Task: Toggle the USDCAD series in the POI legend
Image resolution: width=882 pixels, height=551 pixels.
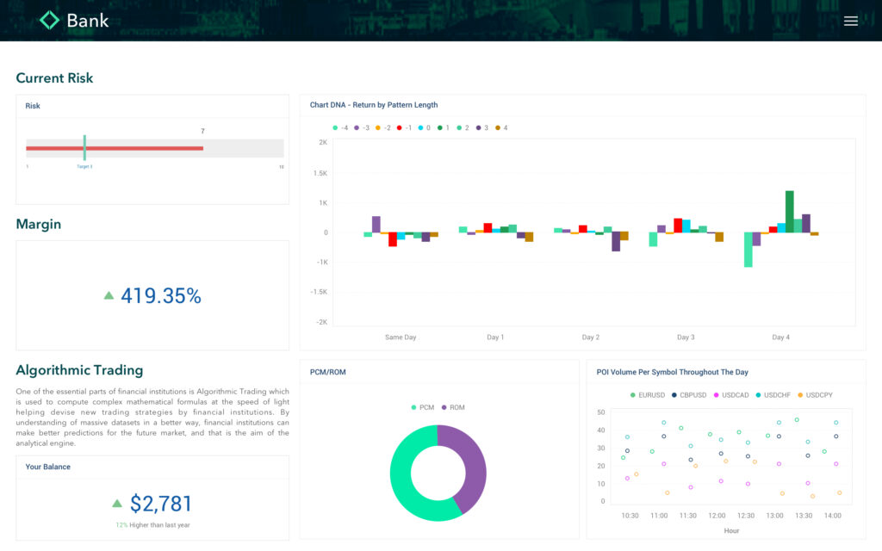Action: [x=730, y=395]
